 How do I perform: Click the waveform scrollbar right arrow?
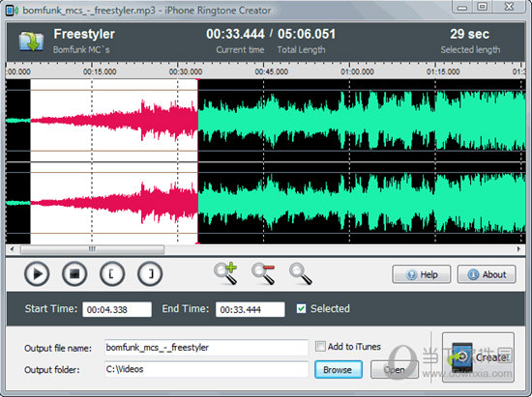[x=518, y=249]
